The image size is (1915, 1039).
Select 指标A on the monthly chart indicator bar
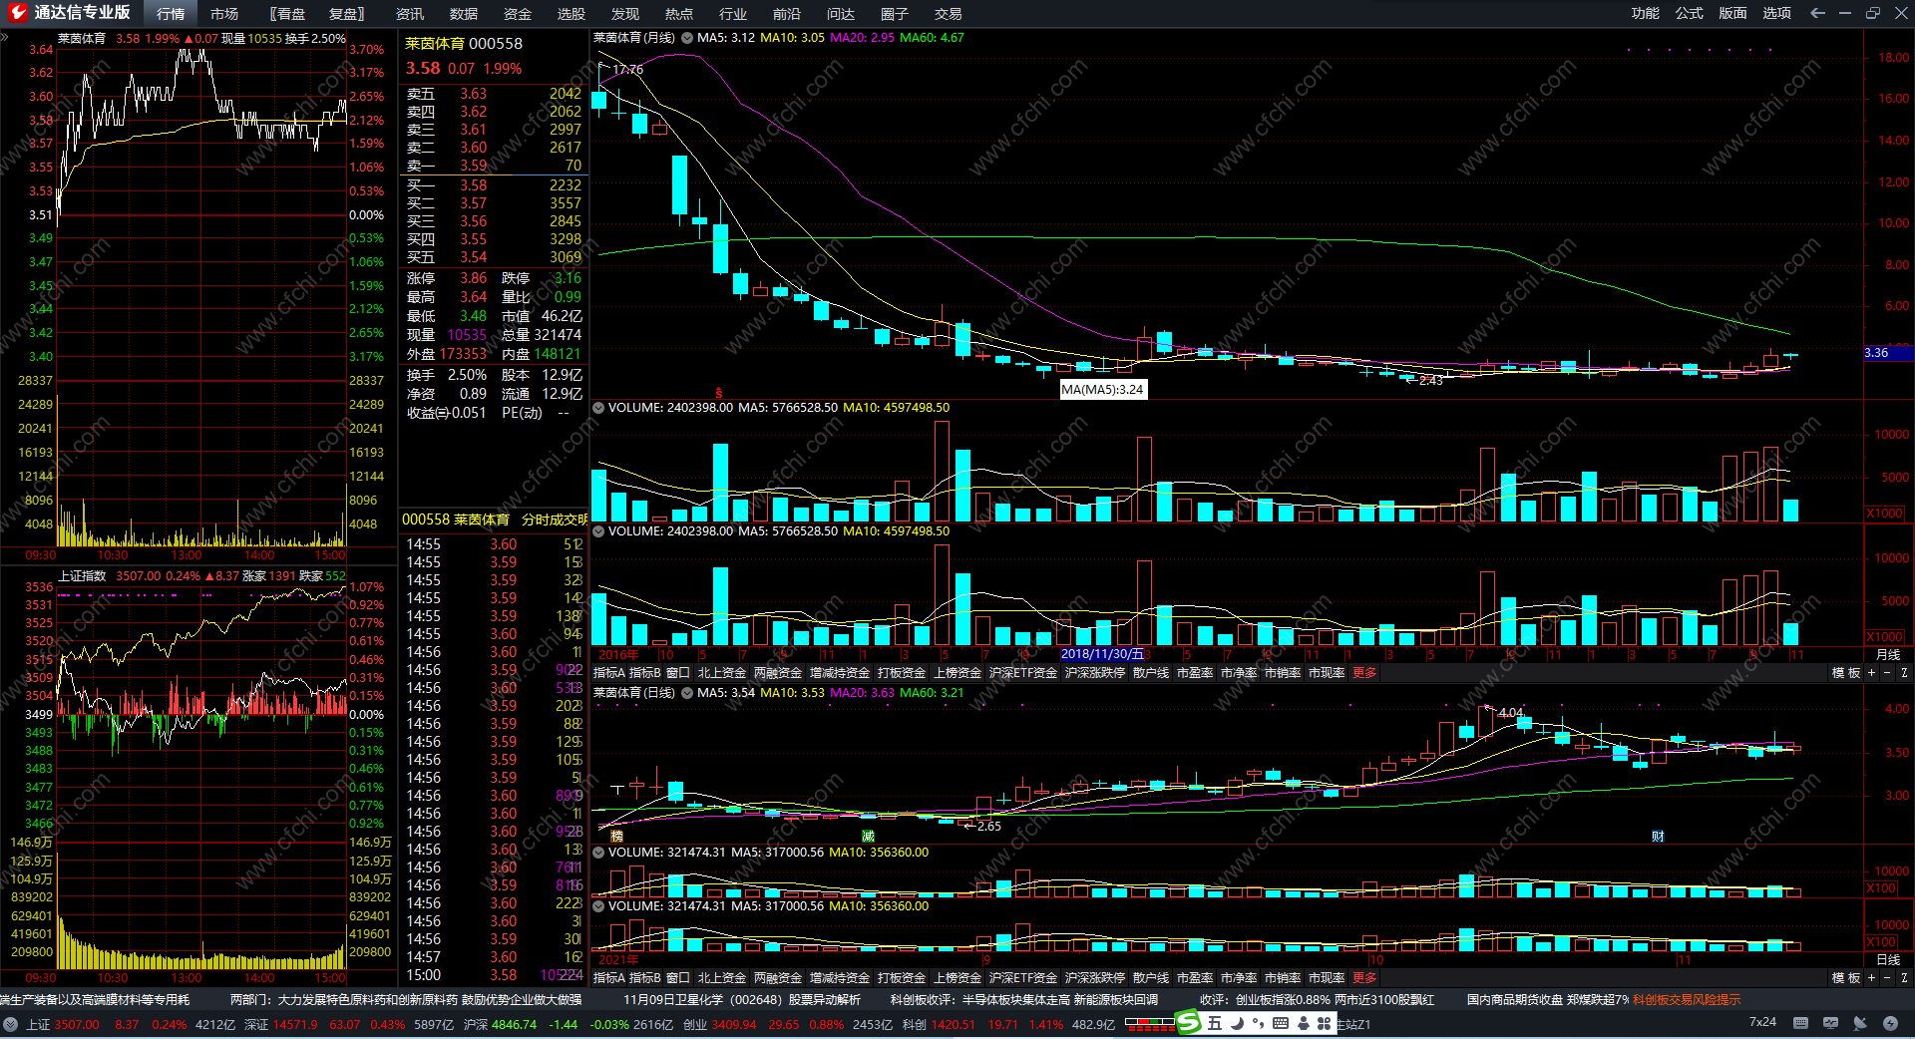(x=609, y=673)
